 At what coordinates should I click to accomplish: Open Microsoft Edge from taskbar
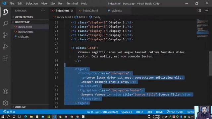[26, 117]
